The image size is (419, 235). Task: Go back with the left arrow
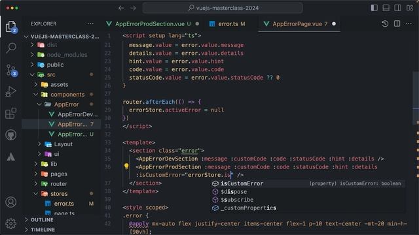point(121,8)
